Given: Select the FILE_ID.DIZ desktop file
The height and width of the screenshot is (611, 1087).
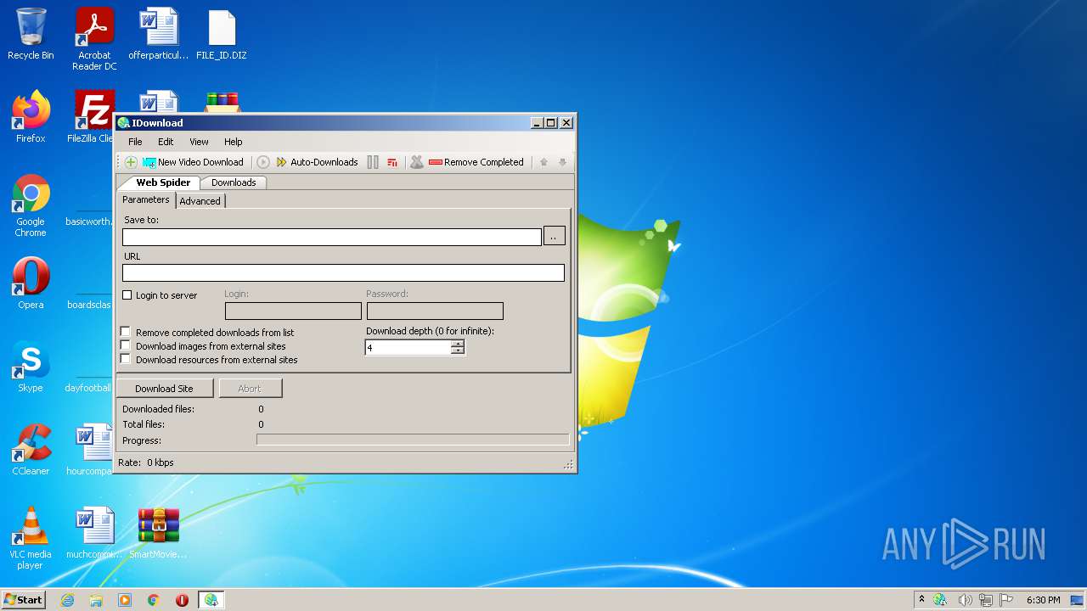Looking at the screenshot, I should coord(222,34).
